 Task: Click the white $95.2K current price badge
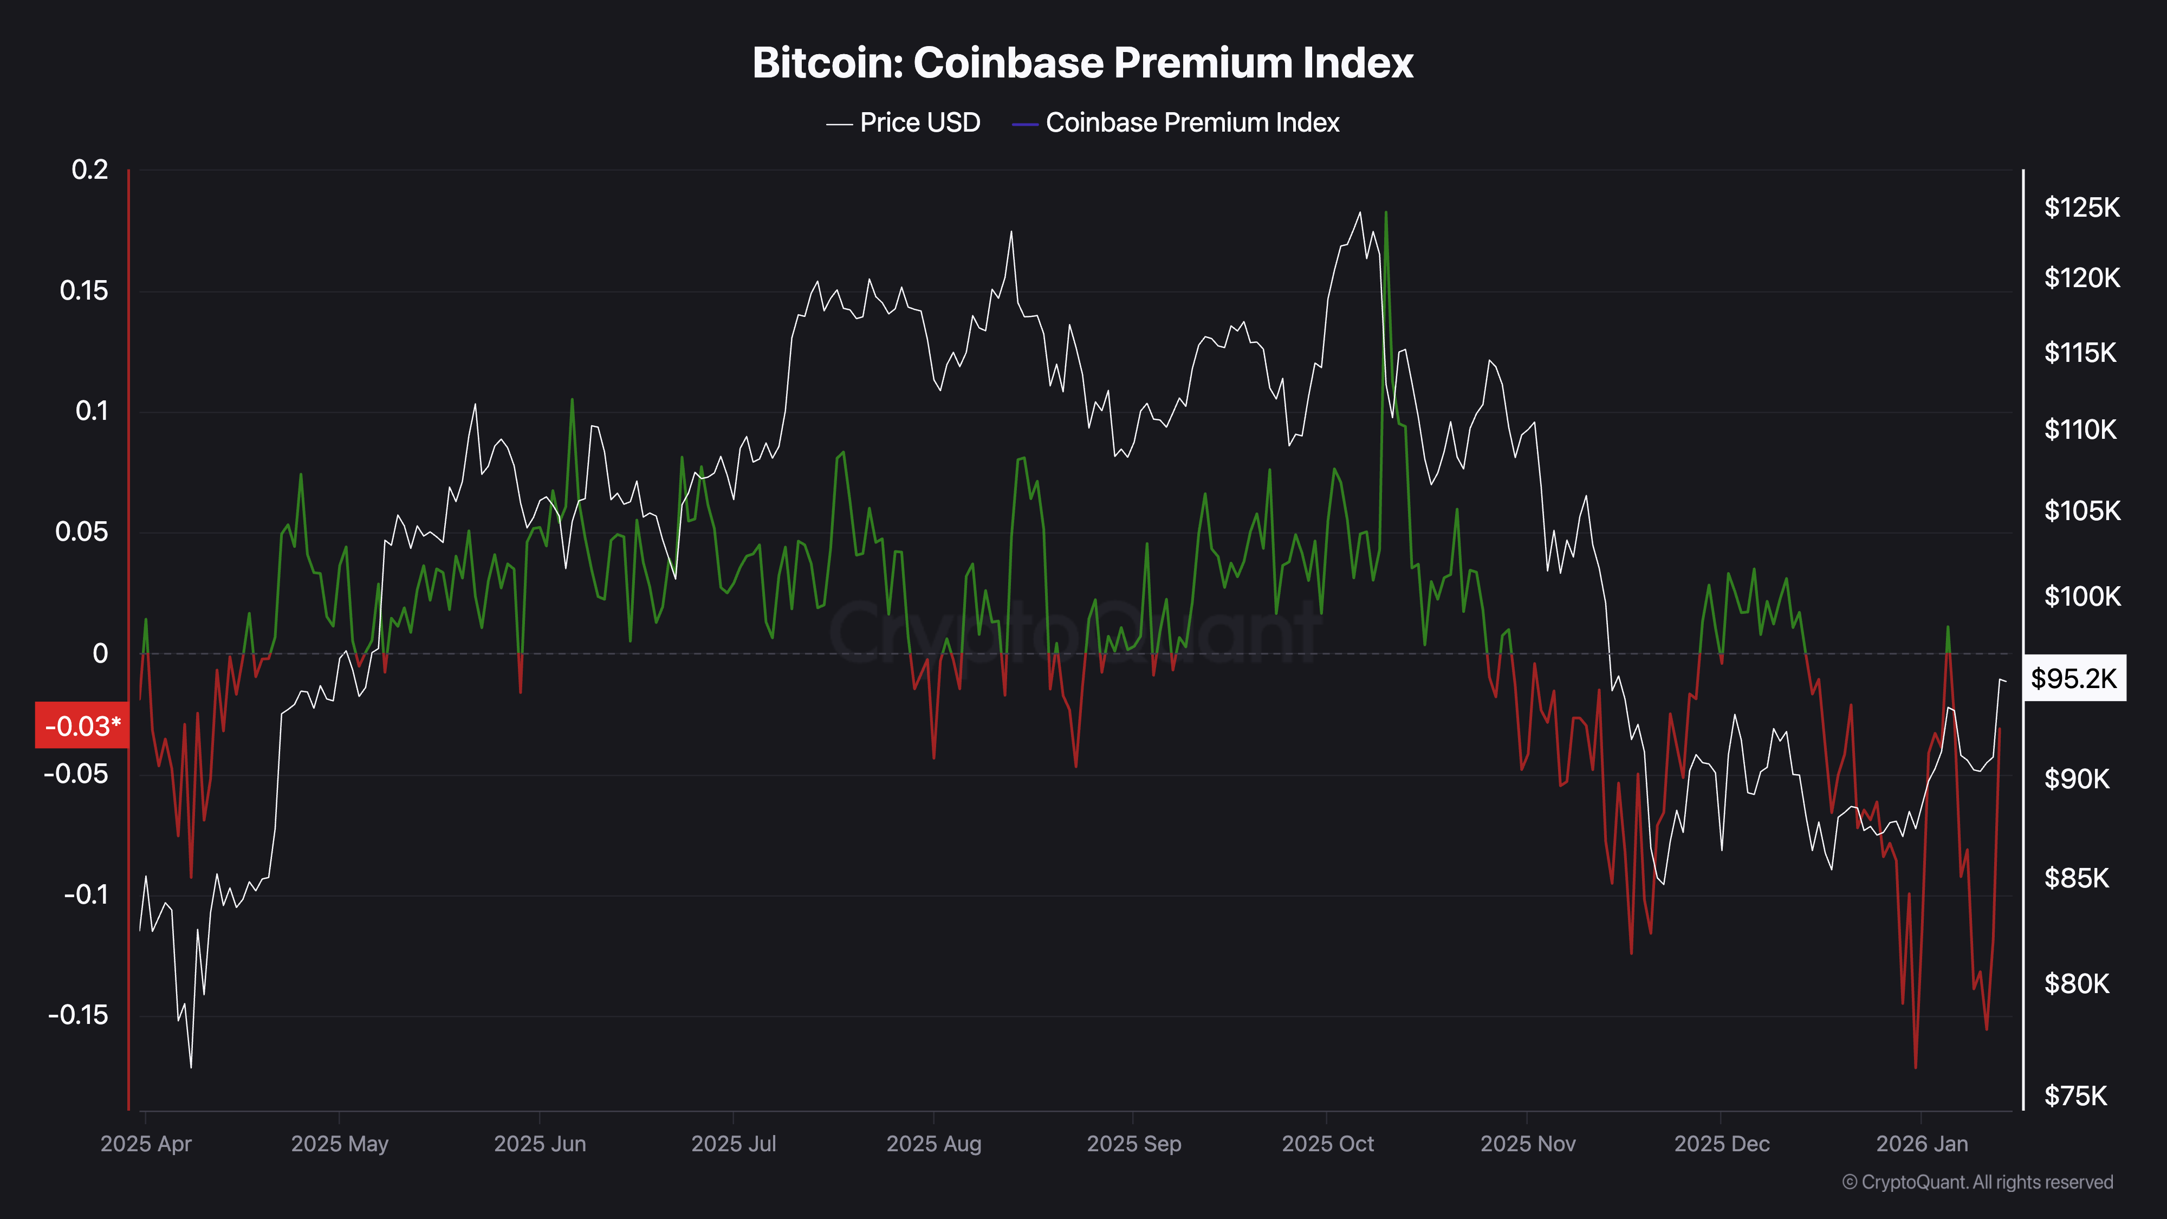click(x=2074, y=678)
